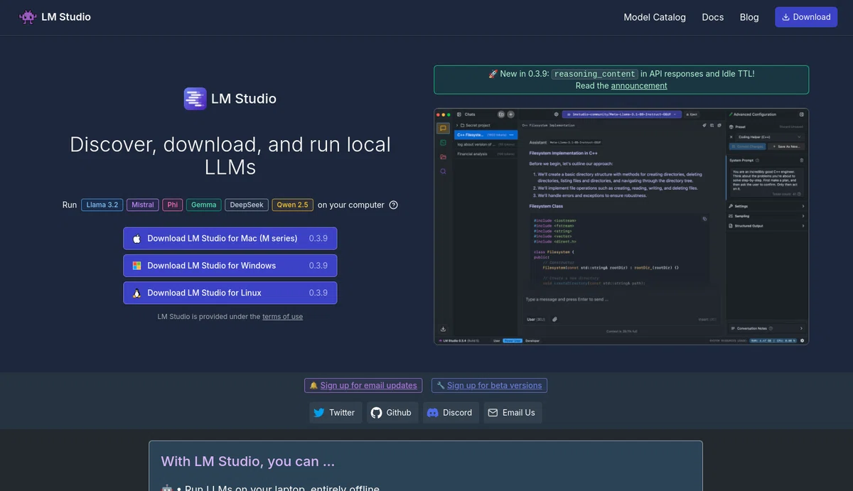The height and width of the screenshot is (491, 853).
Task: Expand the Structured Output section in preview
Action: pos(767,226)
